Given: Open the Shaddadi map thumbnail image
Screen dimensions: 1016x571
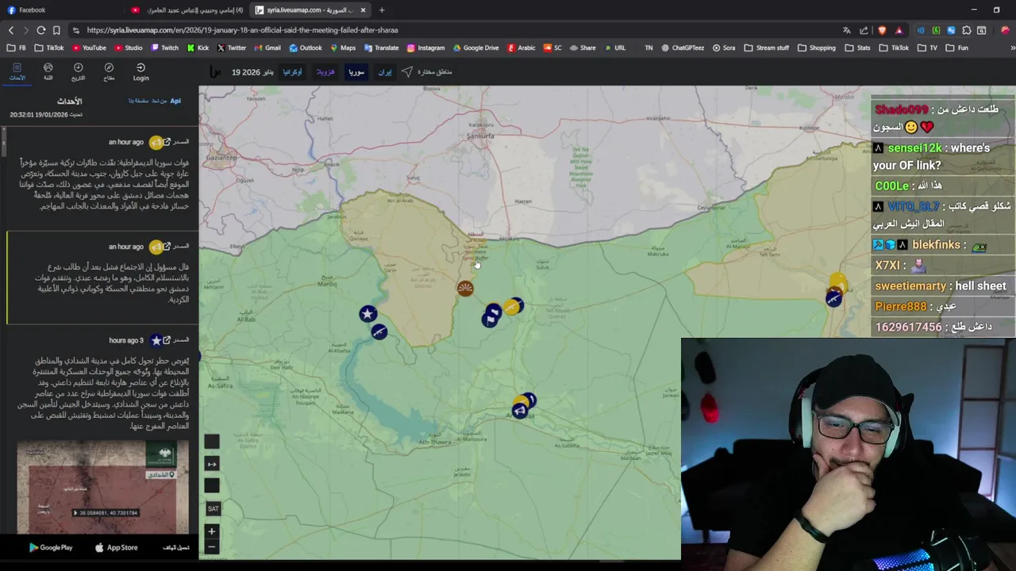Looking at the screenshot, I should [x=102, y=487].
